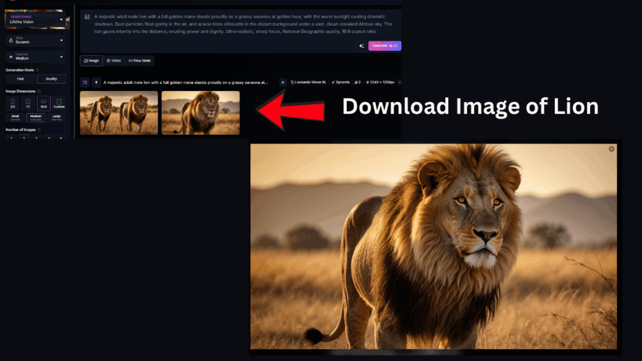Select the 16:9 aspect ratio option

pos(43,103)
